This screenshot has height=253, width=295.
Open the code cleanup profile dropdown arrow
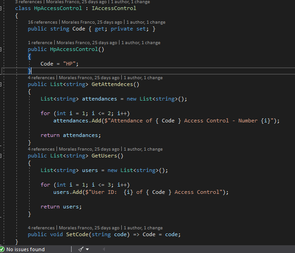(87, 249)
